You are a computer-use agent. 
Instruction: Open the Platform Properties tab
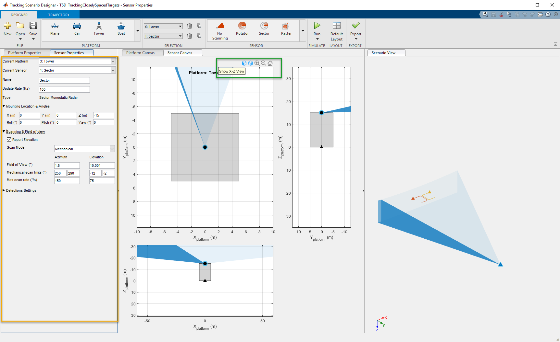25,53
